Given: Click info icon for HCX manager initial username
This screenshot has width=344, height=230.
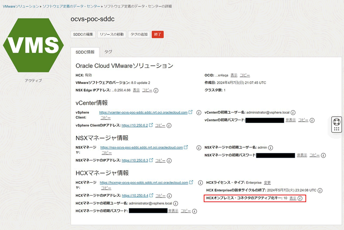Looking at the screenshot, I should (176, 203).
